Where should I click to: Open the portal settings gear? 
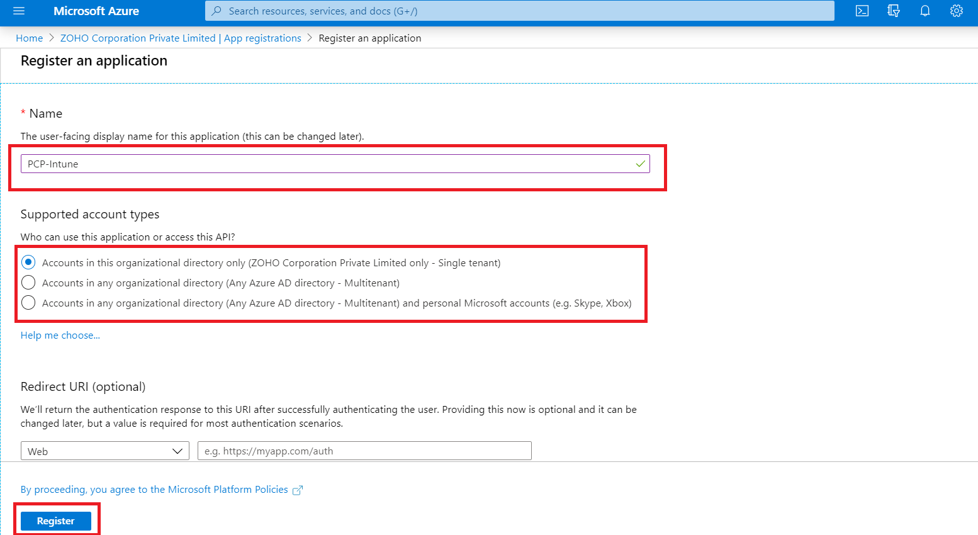point(956,11)
